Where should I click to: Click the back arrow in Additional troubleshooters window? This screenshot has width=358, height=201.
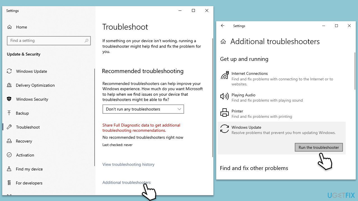[x=223, y=26]
